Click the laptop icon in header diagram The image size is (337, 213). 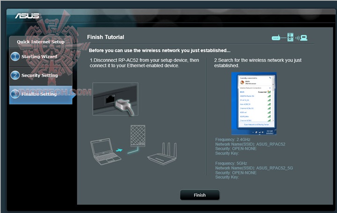(304, 38)
